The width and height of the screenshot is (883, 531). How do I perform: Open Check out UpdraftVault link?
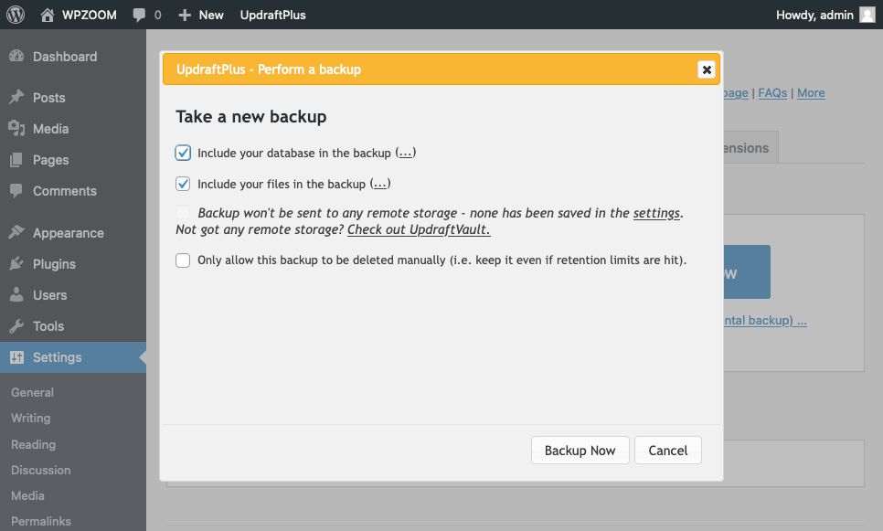(x=419, y=229)
